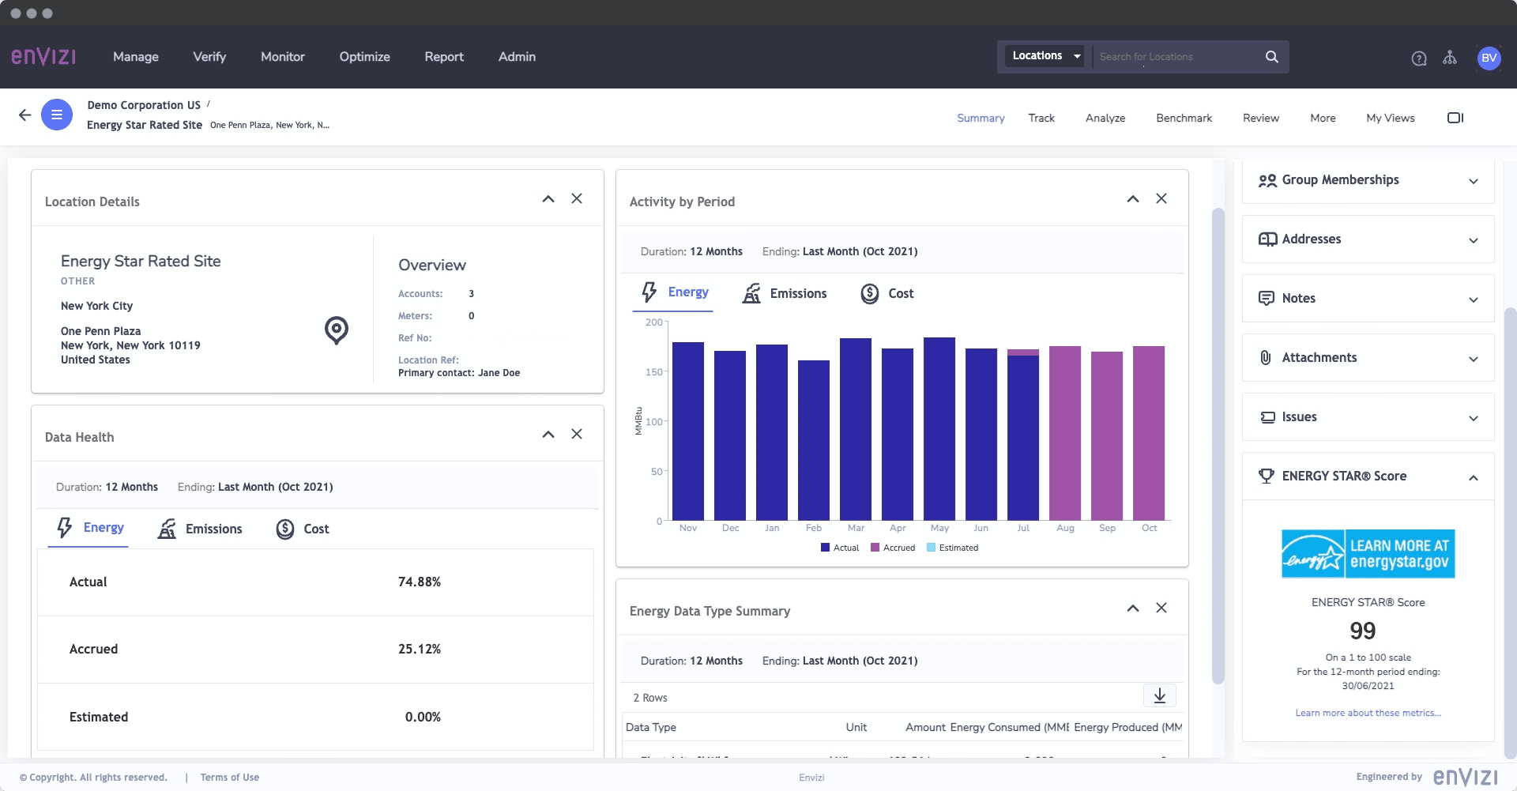The height and width of the screenshot is (791, 1517).
Task: Select the Energy lightning icon in Activity by Period
Action: pyautogui.click(x=649, y=292)
